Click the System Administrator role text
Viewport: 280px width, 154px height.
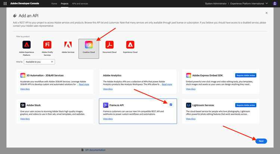[x=216, y=4]
